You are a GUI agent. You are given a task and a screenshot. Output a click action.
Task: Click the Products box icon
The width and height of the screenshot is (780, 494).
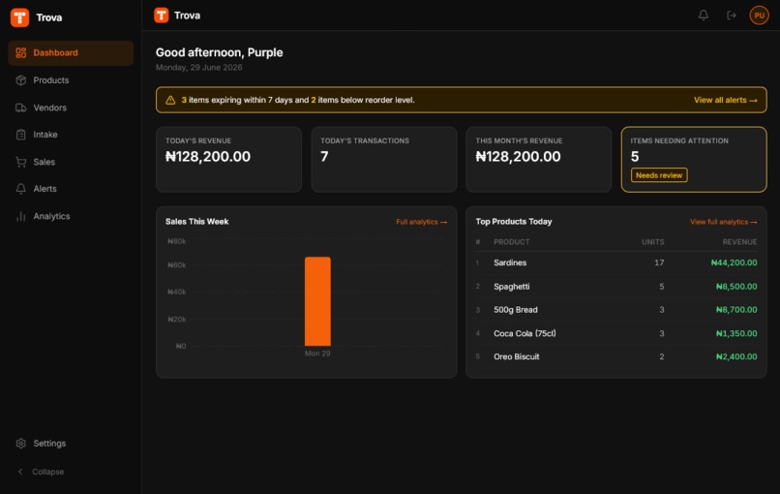[x=21, y=80]
